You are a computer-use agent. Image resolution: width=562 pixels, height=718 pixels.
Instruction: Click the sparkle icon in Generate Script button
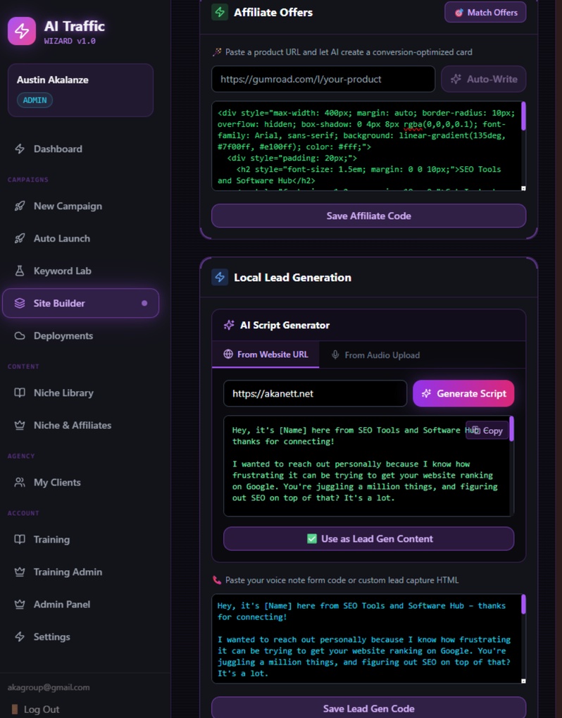(427, 394)
